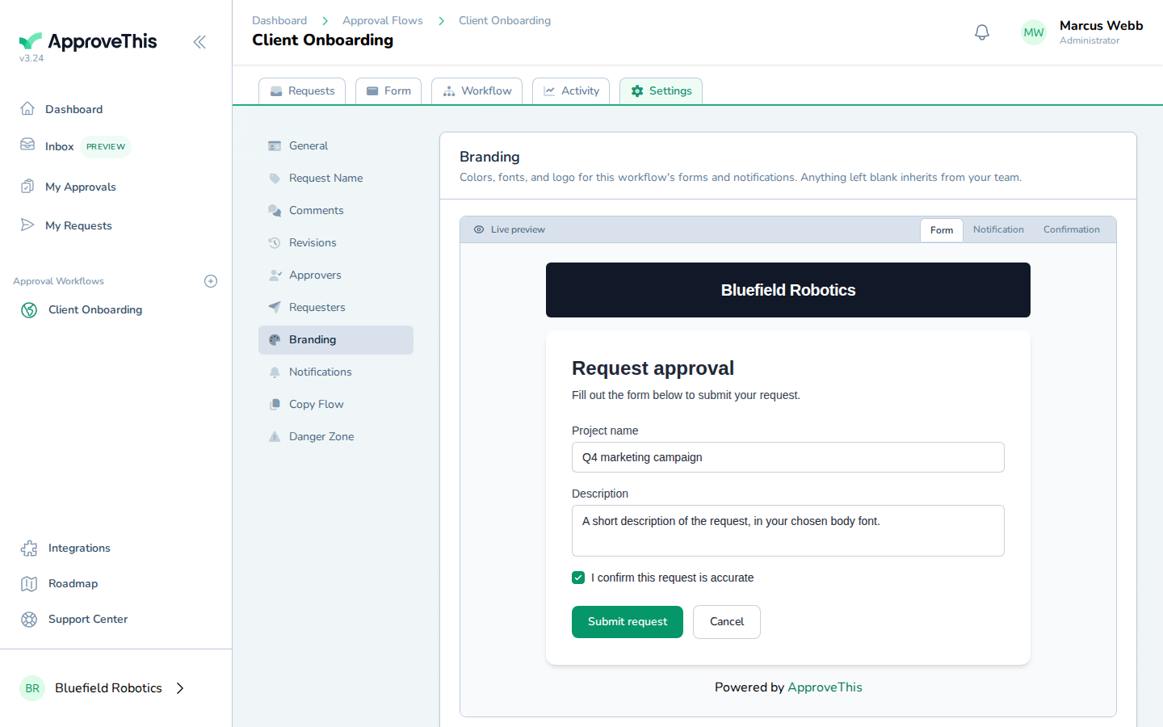Viewport: 1163px width, 727px height.
Task: Click the Roadmap map icon
Action: pos(29,584)
